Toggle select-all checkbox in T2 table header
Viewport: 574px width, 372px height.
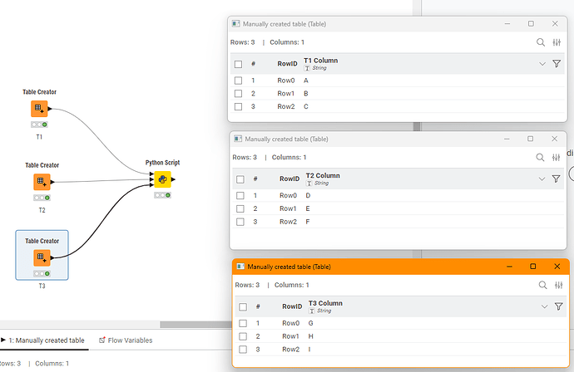pyautogui.click(x=240, y=179)
